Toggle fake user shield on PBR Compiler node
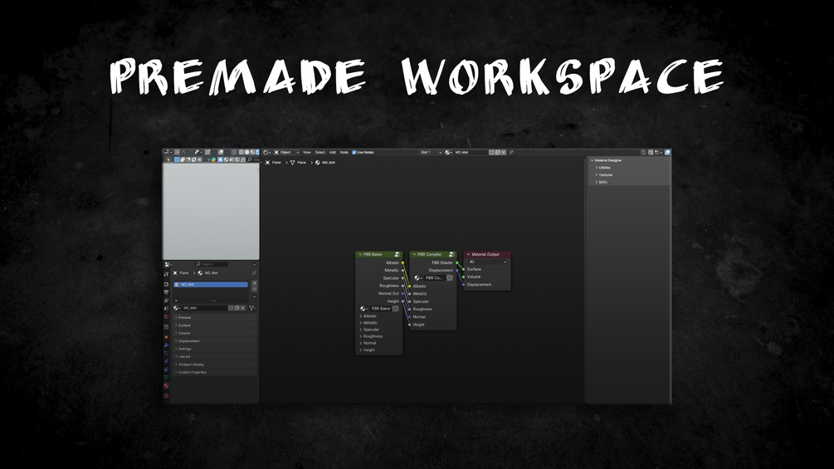 (450, 278)
